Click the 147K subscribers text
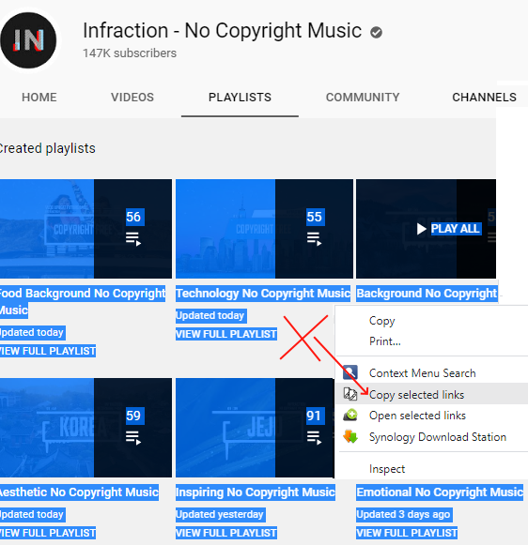528x545 pixels. coord(130,53)
